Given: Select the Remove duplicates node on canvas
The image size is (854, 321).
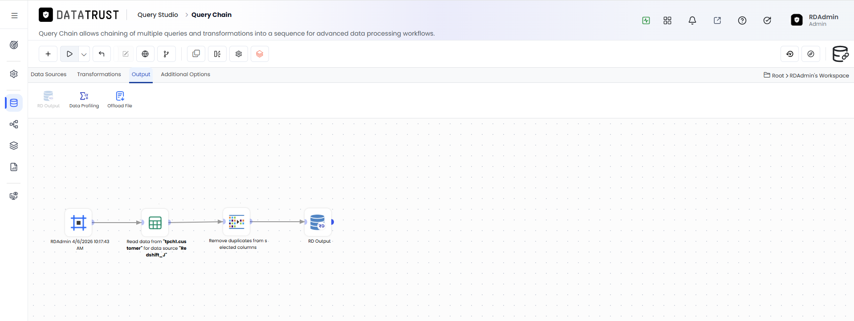Looking at the screenshot, I should pos(236,221).
